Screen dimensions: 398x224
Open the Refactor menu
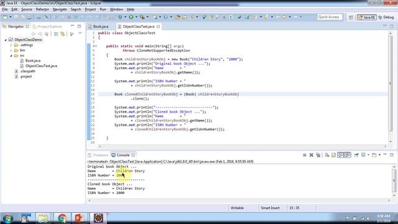point(42,9)
